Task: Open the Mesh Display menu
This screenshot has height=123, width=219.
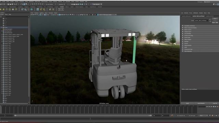Action: pyautogui.click(x=44, y=1)
